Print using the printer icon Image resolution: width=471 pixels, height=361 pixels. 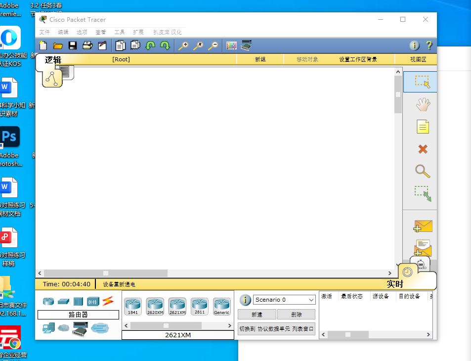tap(87, 45)
